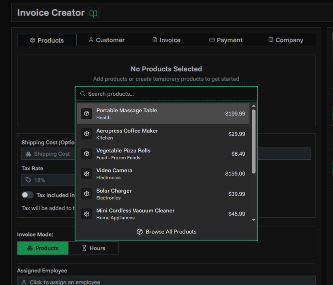
Task: Switch invoice mode to Hours
Action: click(93, 248)
